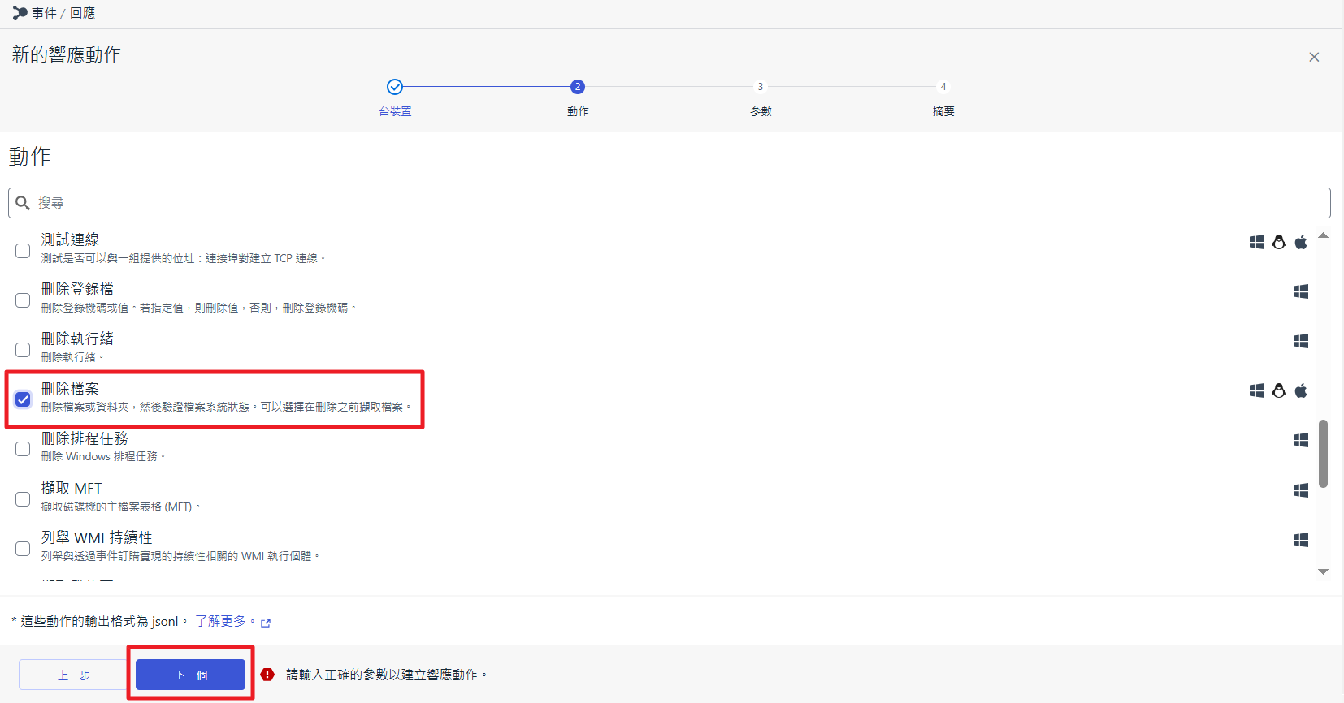1344x703 pixels.
Task: Select the 摘要 step label
Action: click(x=943, y=111)
